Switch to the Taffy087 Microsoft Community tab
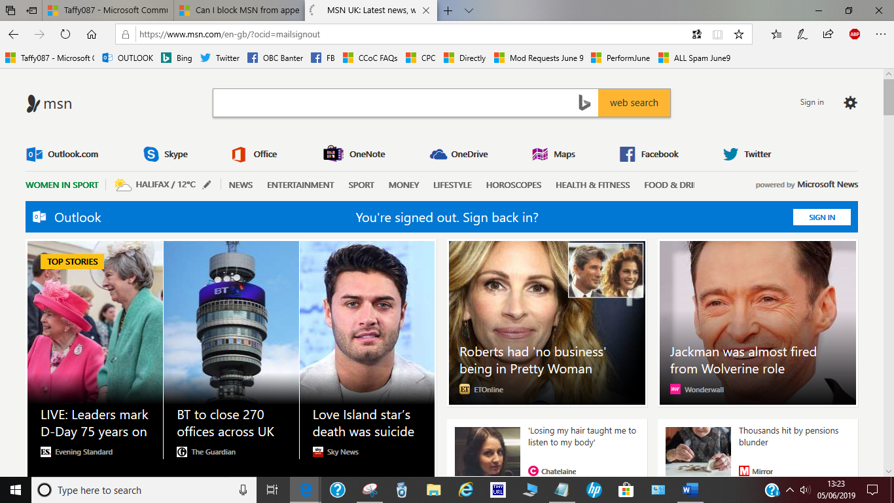 point(108,10)
